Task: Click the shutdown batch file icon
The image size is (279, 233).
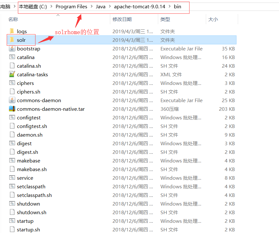Action: pyautogui.click(x=12, y=204)
